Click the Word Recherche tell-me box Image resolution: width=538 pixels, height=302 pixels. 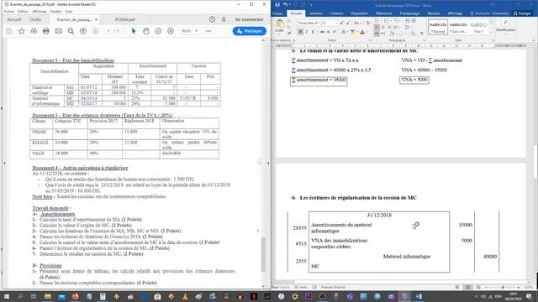point(480,13)
